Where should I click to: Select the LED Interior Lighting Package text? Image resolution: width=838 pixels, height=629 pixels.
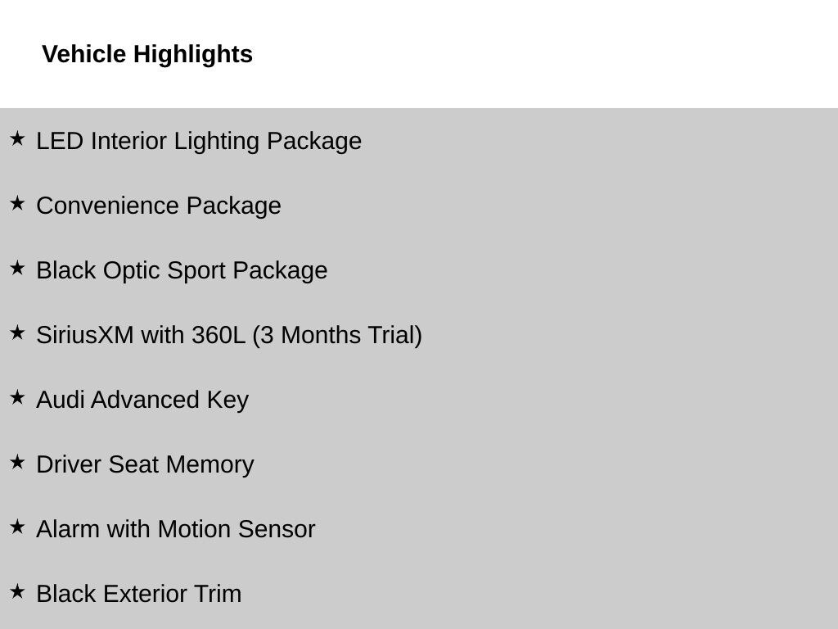coord(199,142)
